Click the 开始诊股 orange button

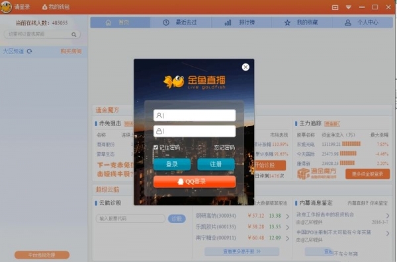(270, 165)
